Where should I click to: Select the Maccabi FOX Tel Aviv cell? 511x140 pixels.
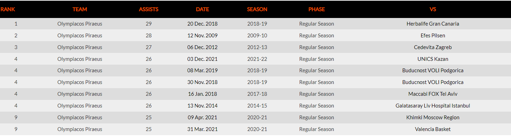(x=433, y=94)
